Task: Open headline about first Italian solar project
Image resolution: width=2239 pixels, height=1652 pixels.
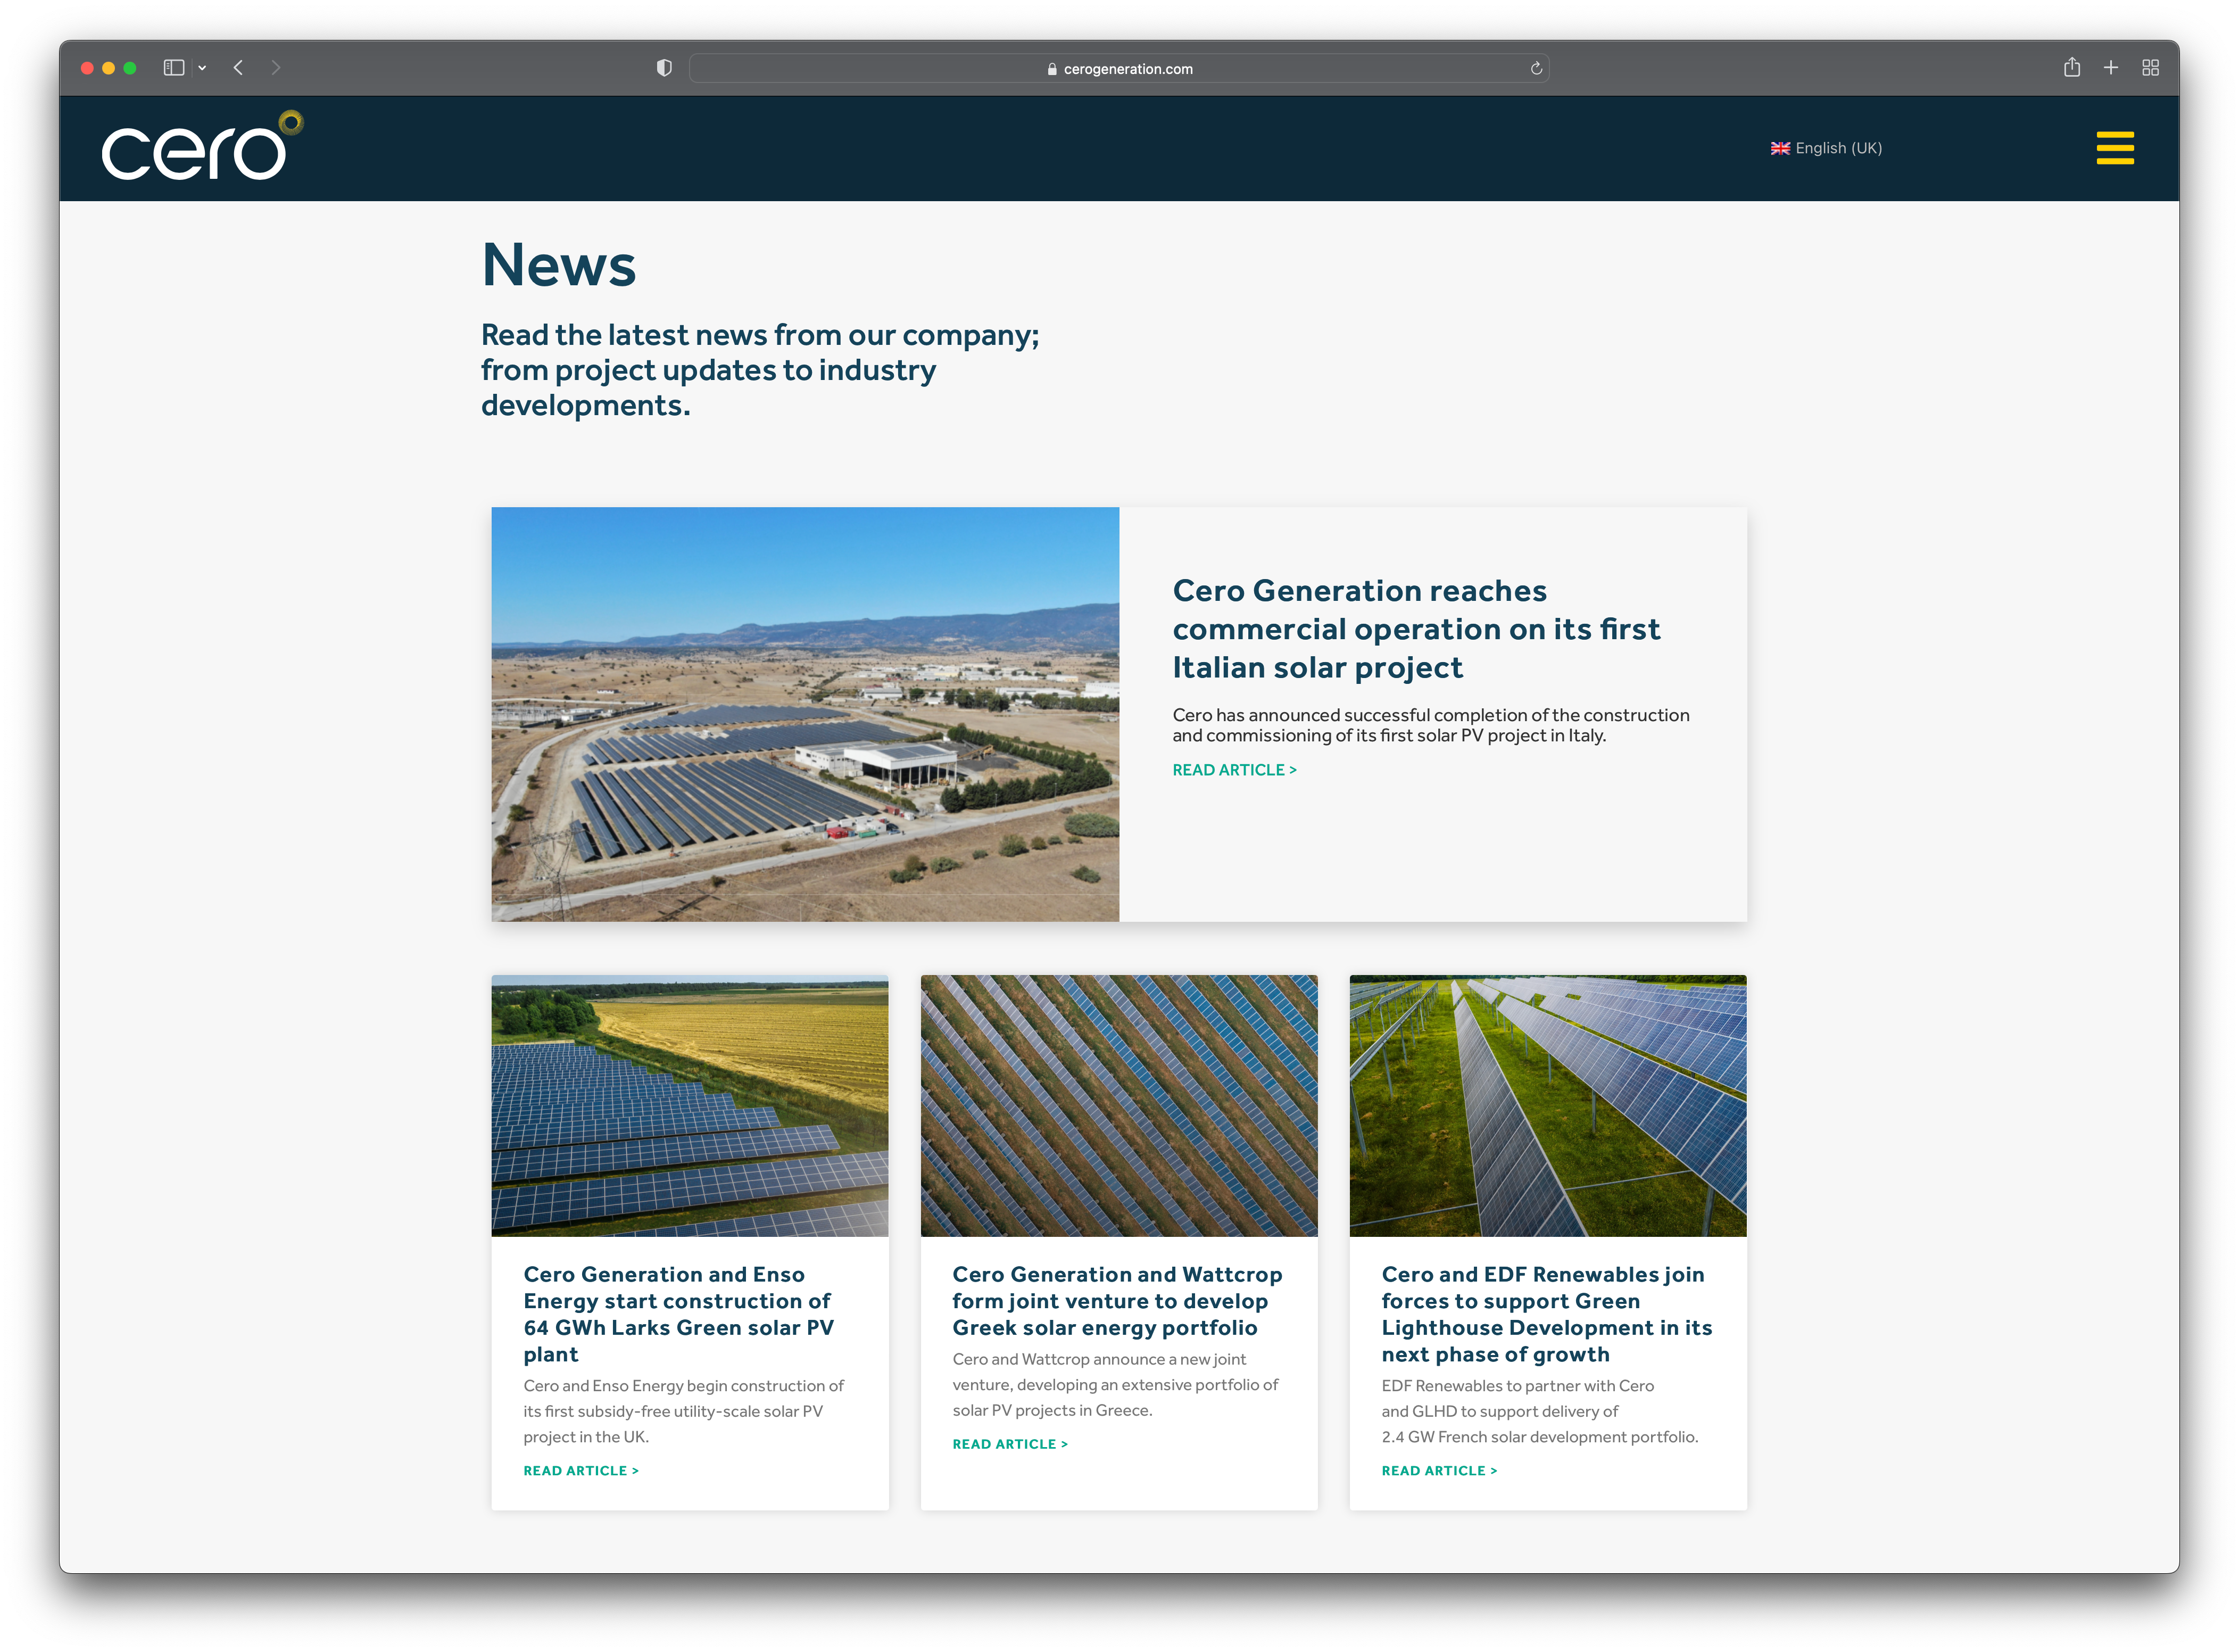Action: [x=1415, y=629]
